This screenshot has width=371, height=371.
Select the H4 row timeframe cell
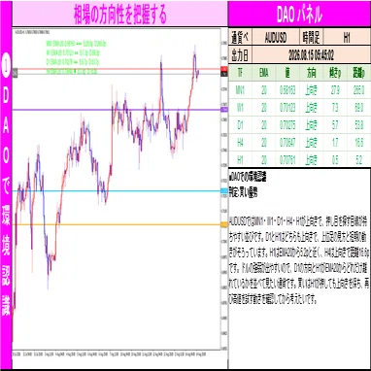[x=240, y=143]
